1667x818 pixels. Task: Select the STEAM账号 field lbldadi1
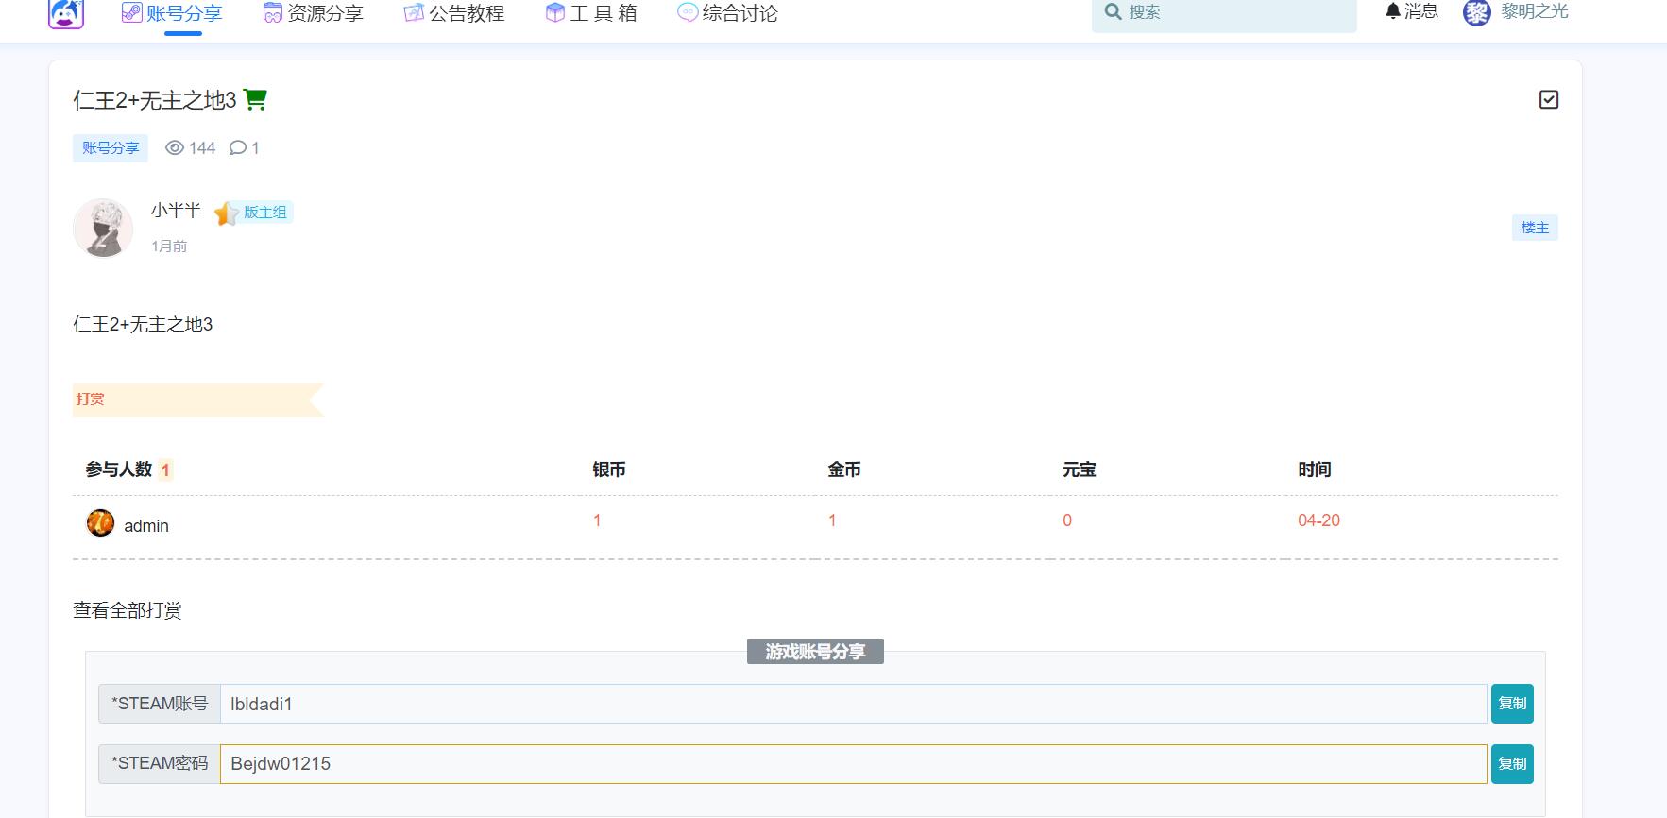pyautogui.click(x=854, y=704)
